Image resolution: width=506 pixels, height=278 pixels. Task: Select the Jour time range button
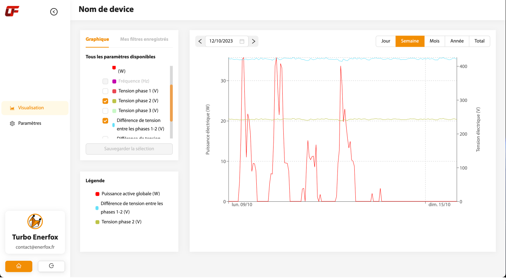click(386, 41)
